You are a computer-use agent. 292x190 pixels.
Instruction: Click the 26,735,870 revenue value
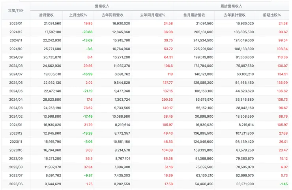click(x=52, y=57)
